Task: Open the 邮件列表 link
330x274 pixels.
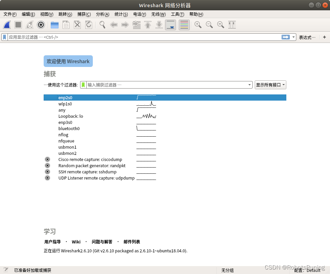Action: click(132, 242)
